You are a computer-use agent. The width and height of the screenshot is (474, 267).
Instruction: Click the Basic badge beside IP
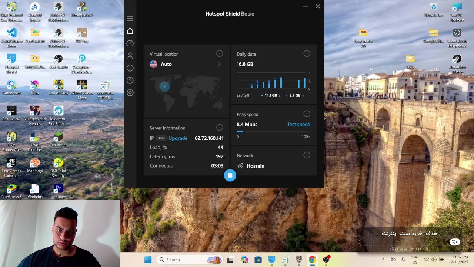point(161,138)
